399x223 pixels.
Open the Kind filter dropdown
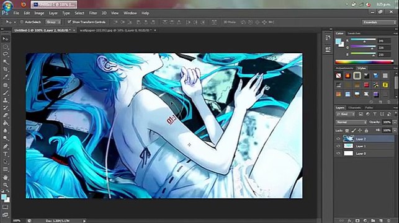pyautogui.click(x=346, y=115)
